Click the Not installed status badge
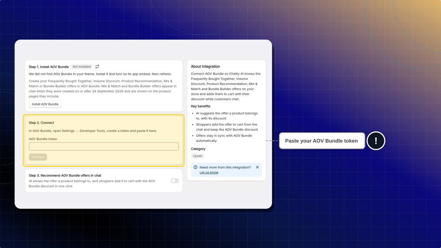 coord(82,67)
